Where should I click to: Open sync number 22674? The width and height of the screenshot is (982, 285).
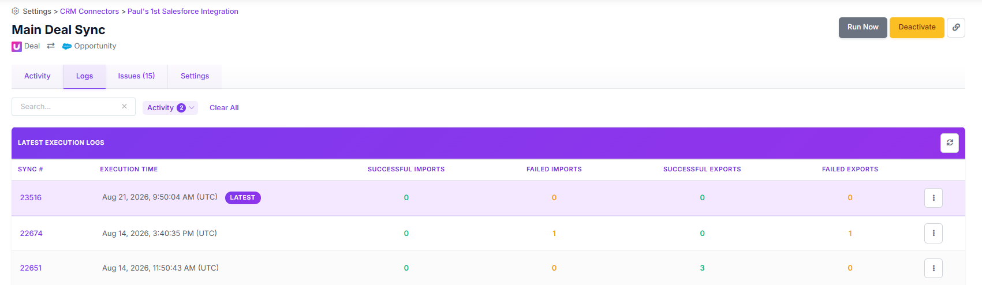pos(31,234)
